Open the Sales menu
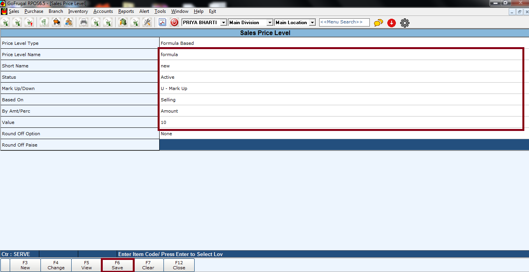529x272 pixels. pos(14,11)
